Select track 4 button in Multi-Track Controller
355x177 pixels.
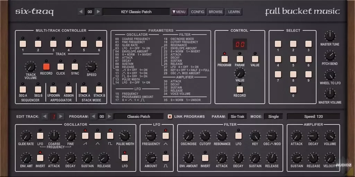(x=69, y=44)
